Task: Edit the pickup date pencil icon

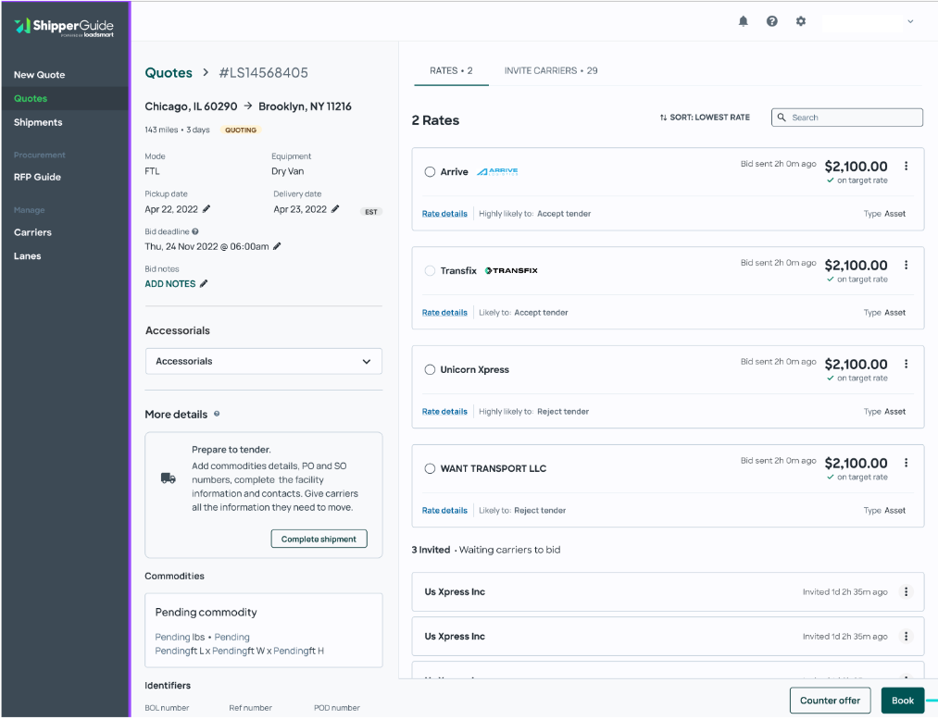Action: [x=206, y=209]
